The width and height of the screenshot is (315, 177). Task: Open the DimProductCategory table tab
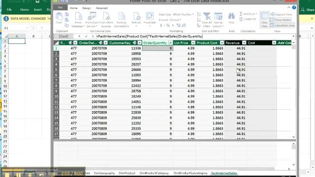pos(154,173)
